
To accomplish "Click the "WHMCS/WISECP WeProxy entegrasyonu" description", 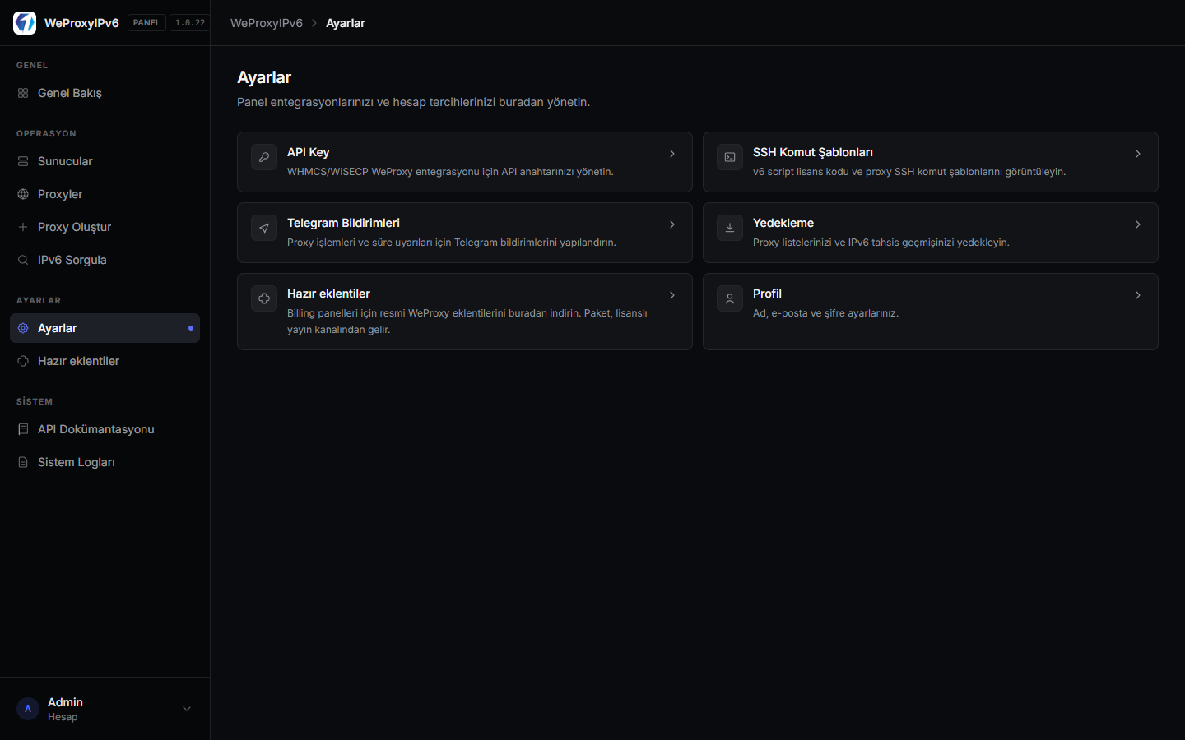I will [450, 172].
